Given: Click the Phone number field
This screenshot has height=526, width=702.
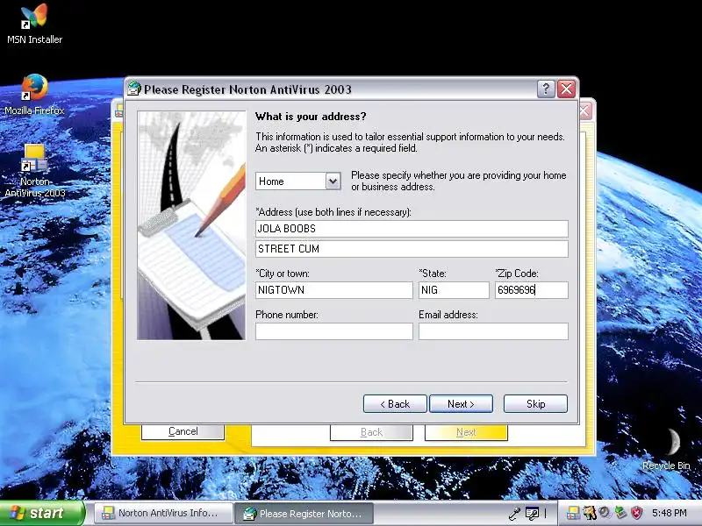Looking at the screenshot, I should (334, 331).
